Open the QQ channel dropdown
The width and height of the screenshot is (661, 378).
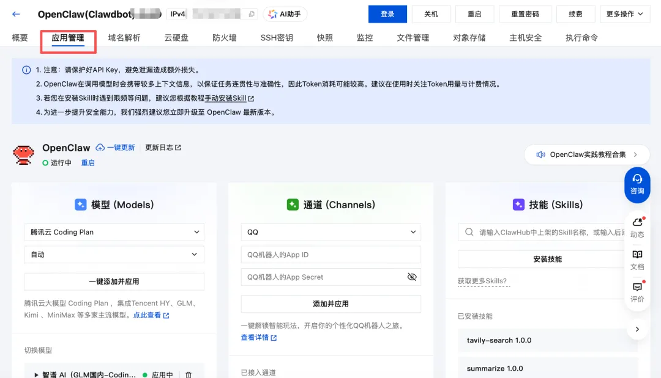(331, 232)
